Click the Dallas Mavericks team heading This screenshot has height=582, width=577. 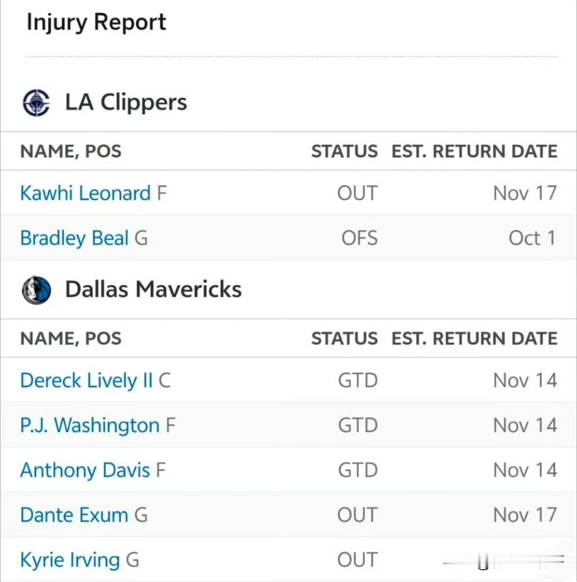coord(153,290)
